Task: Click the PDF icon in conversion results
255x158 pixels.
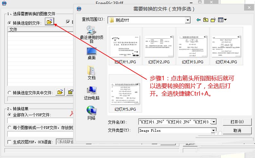Action: coord(72,114)
